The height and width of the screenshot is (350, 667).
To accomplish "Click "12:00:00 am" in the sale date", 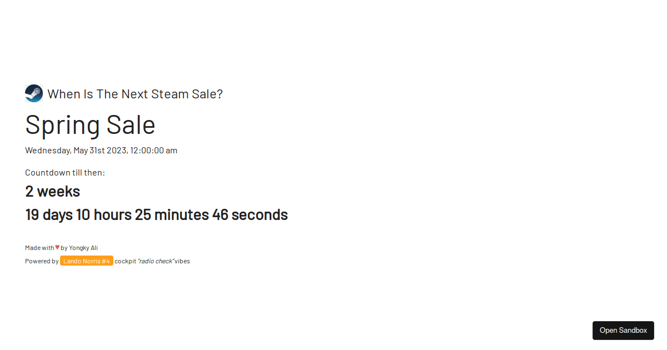I will 154,151.
